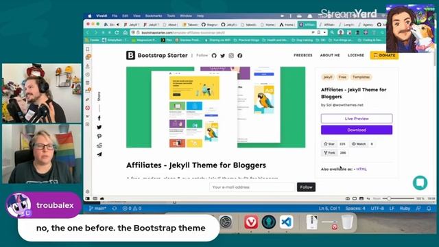This screenshot has width=439, height=247.
Task: Go to home page using the home icon
Action: point(125,32)
